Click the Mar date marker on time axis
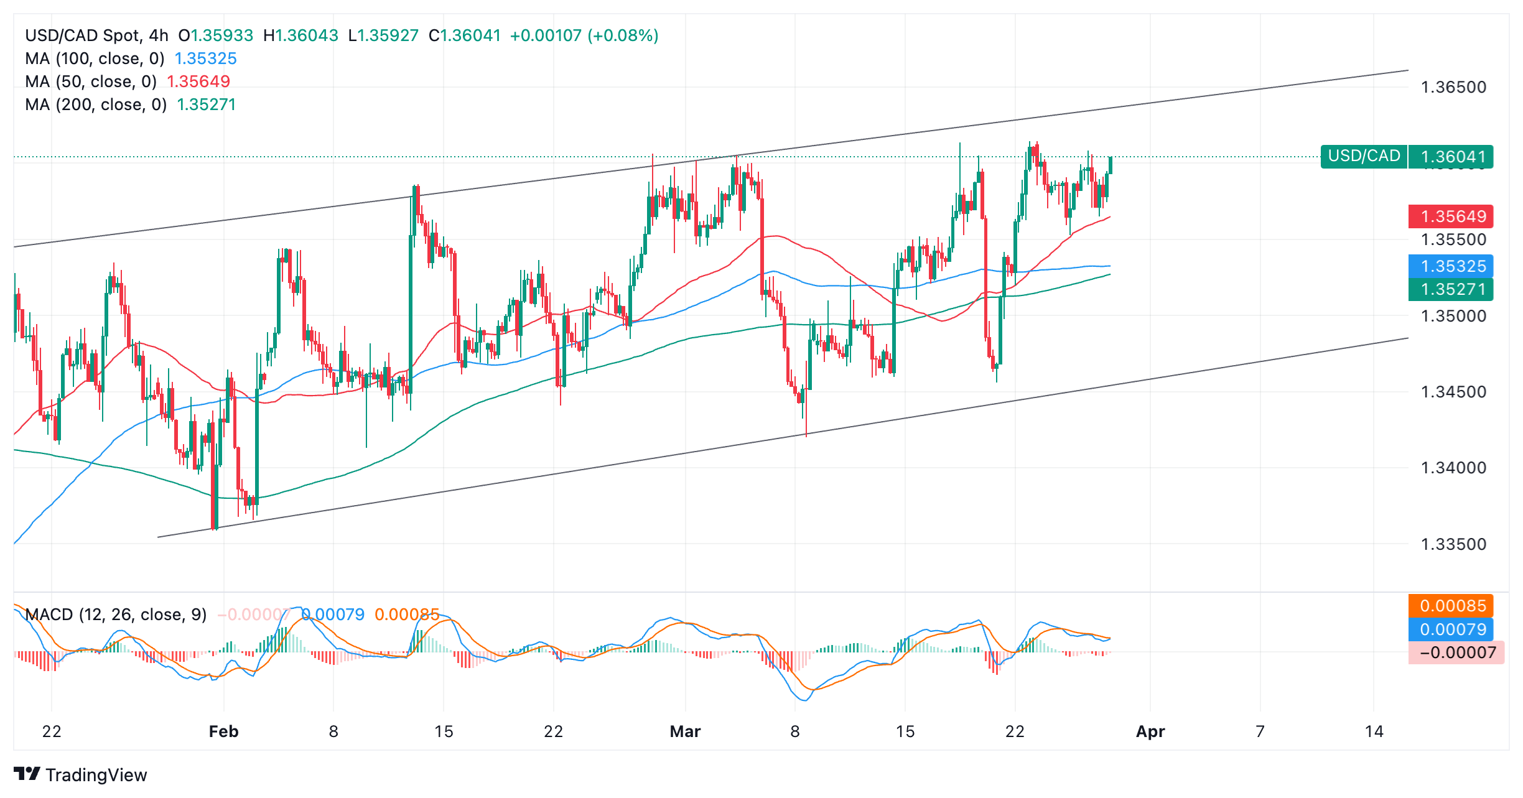 [685, 731]
